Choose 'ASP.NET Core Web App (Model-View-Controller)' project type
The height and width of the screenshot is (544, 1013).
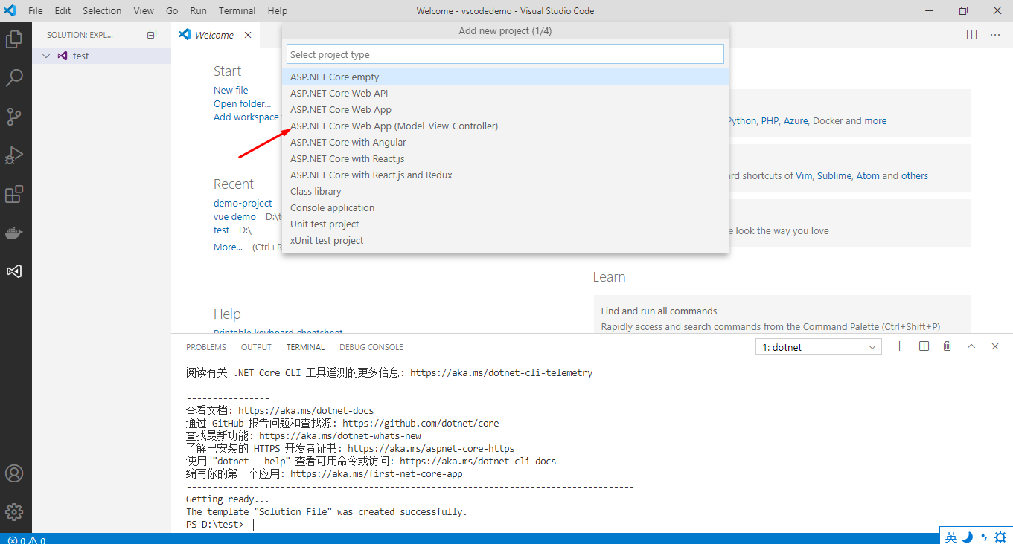[505, 126]
